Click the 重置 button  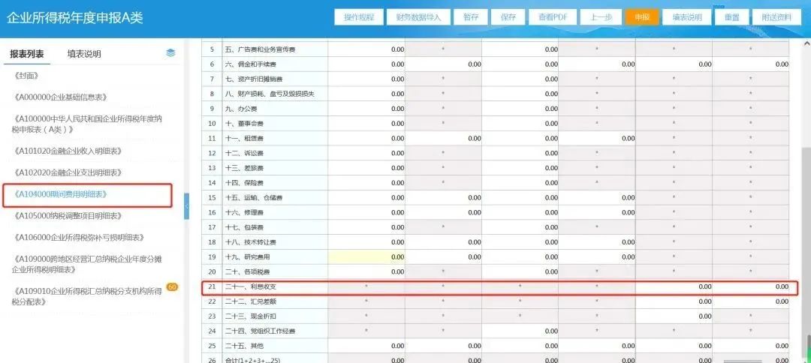tap(731, 17)
